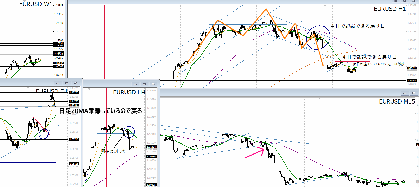
Task: Click the 1.07719 price tag in D1 chart
Action: [74, 139]
